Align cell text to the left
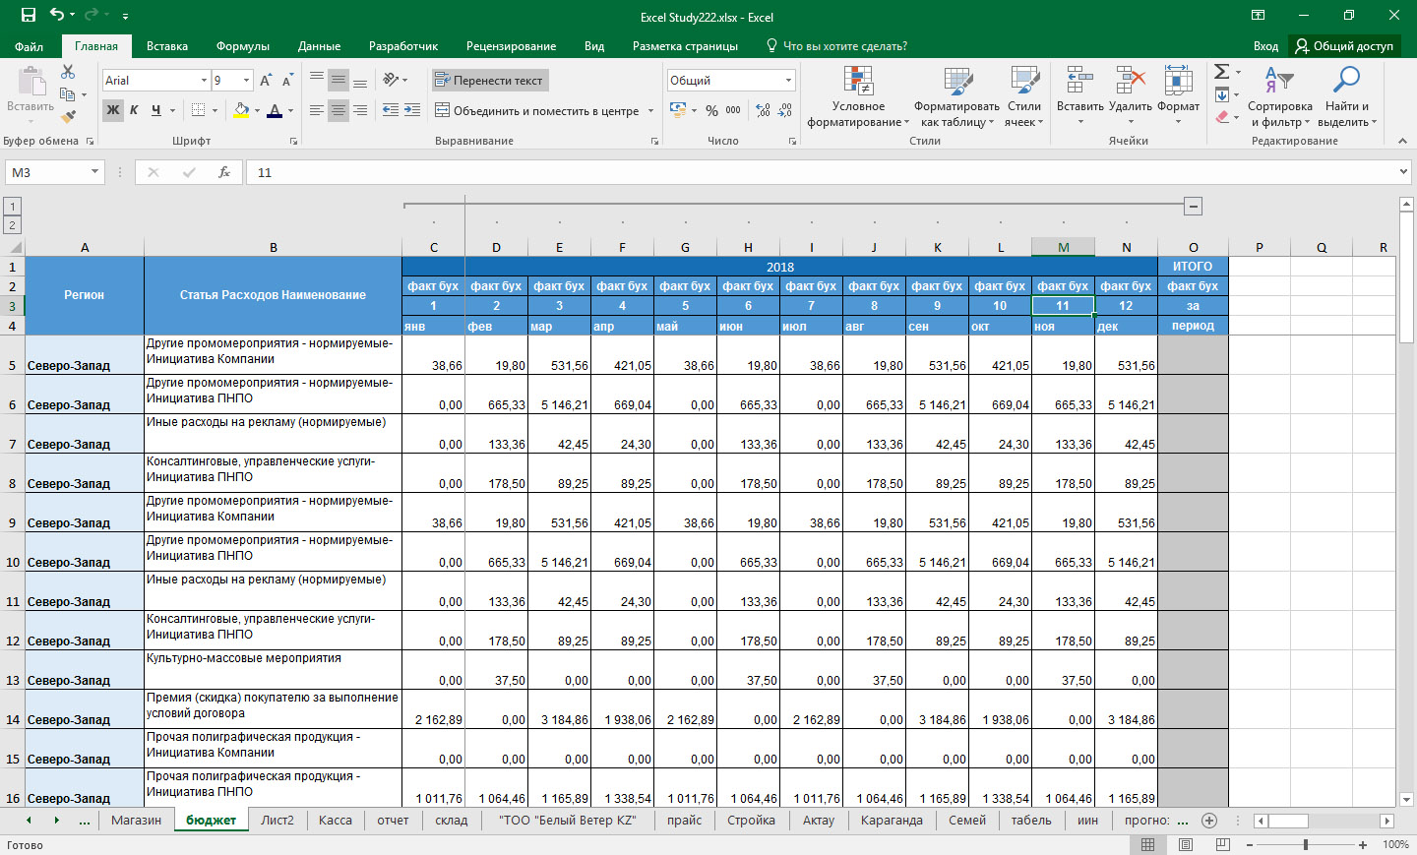Image resolution: width=1417 pixels, height=855 pixels. coord(317,111)
